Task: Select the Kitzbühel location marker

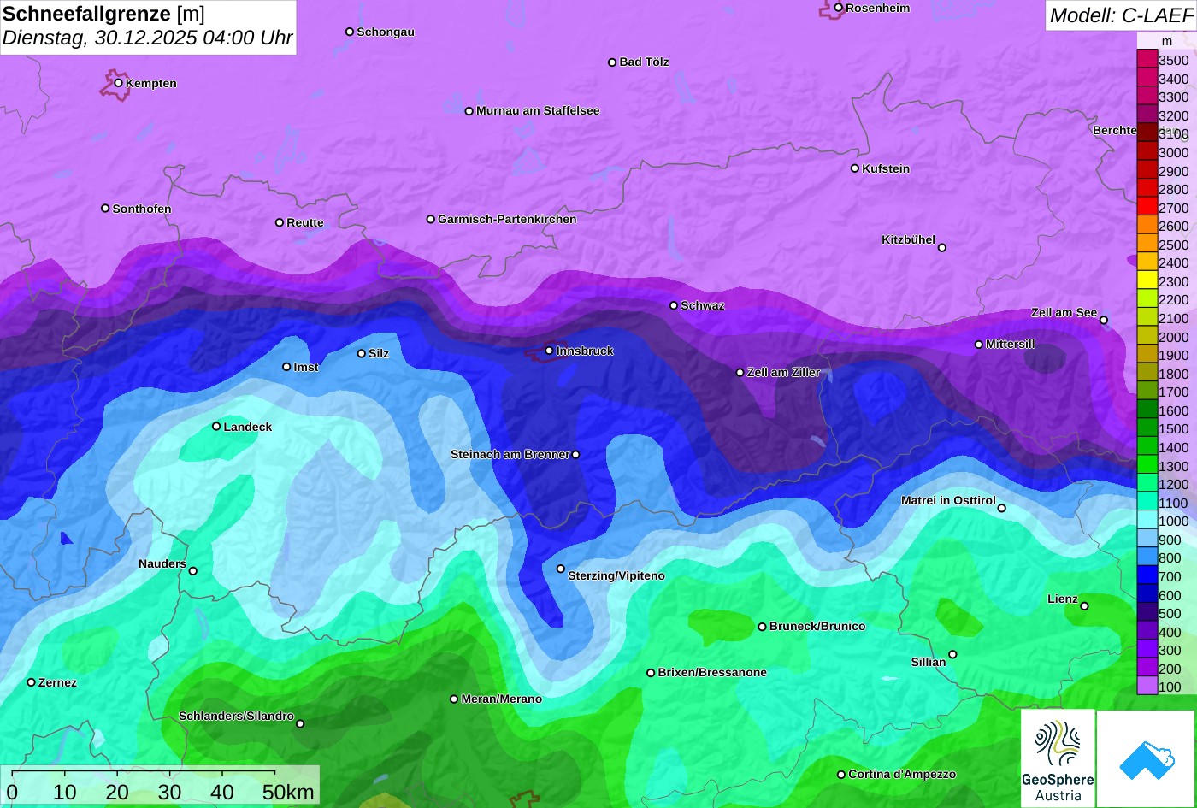Action: click(x=942, y=248)
